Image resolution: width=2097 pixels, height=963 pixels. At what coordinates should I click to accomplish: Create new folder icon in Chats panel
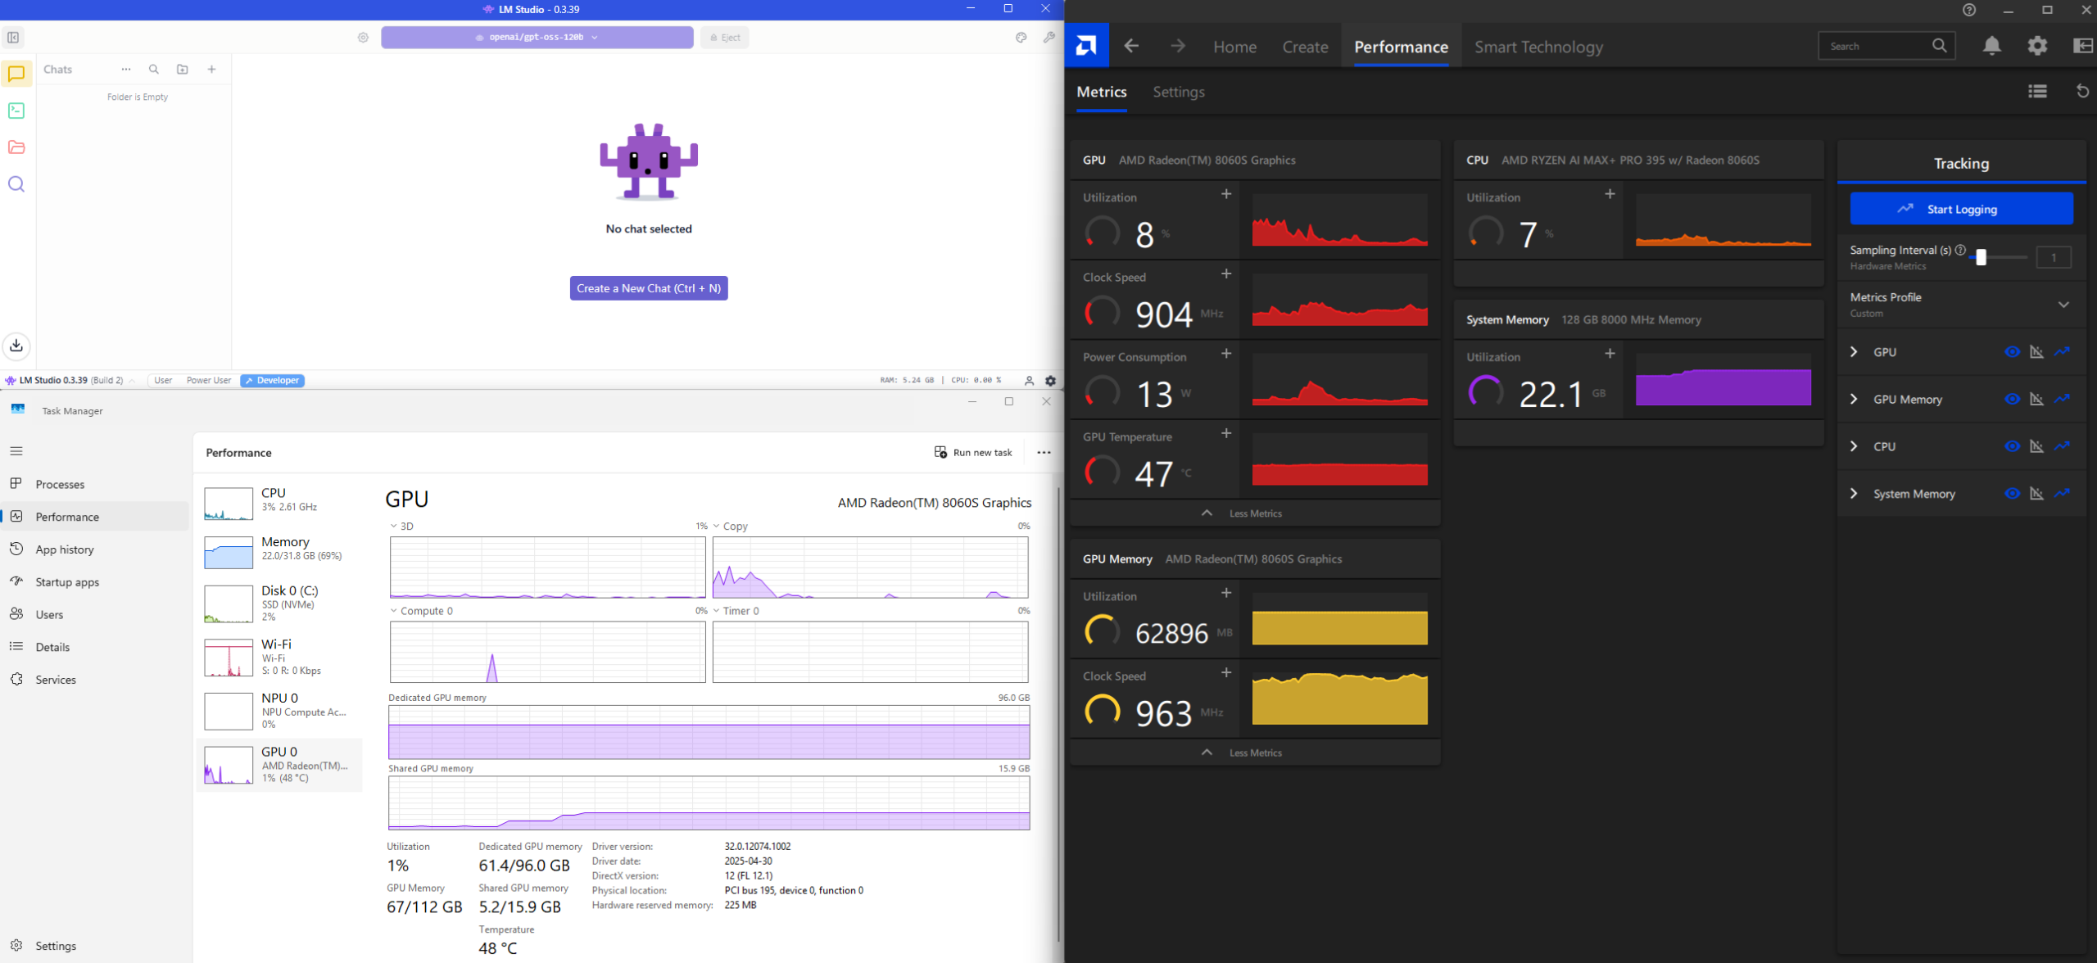coord(183,70)
